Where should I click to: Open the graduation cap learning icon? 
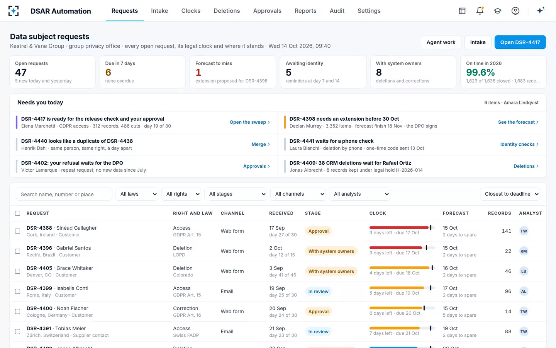(x=498, y=11)
